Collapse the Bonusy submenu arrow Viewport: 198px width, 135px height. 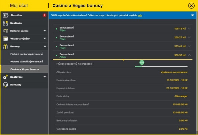[45, 46]
